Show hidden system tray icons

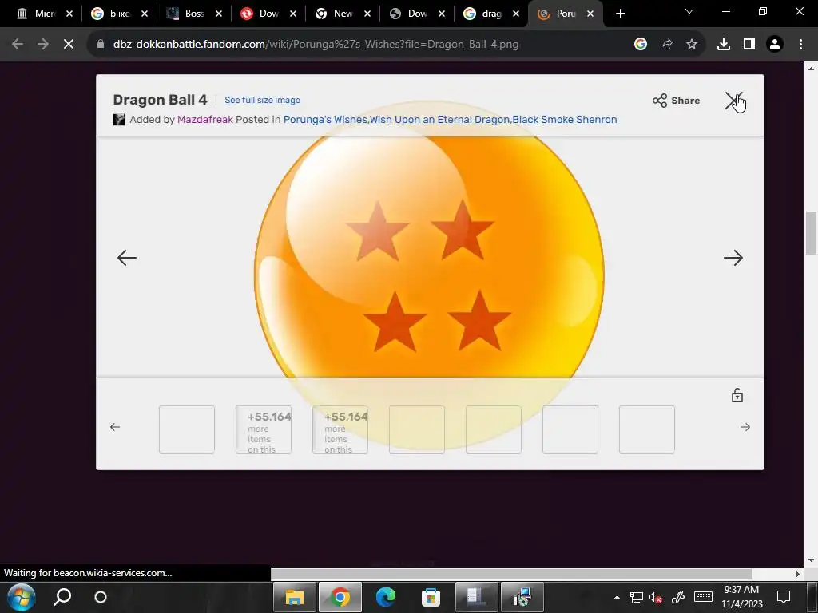[x=617, y=597]
